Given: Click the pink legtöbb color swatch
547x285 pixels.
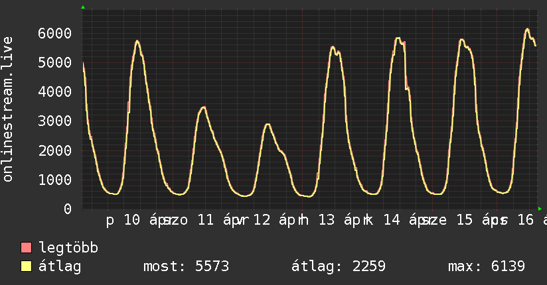Looking at the screenshot, I should [x=26, y=248].
